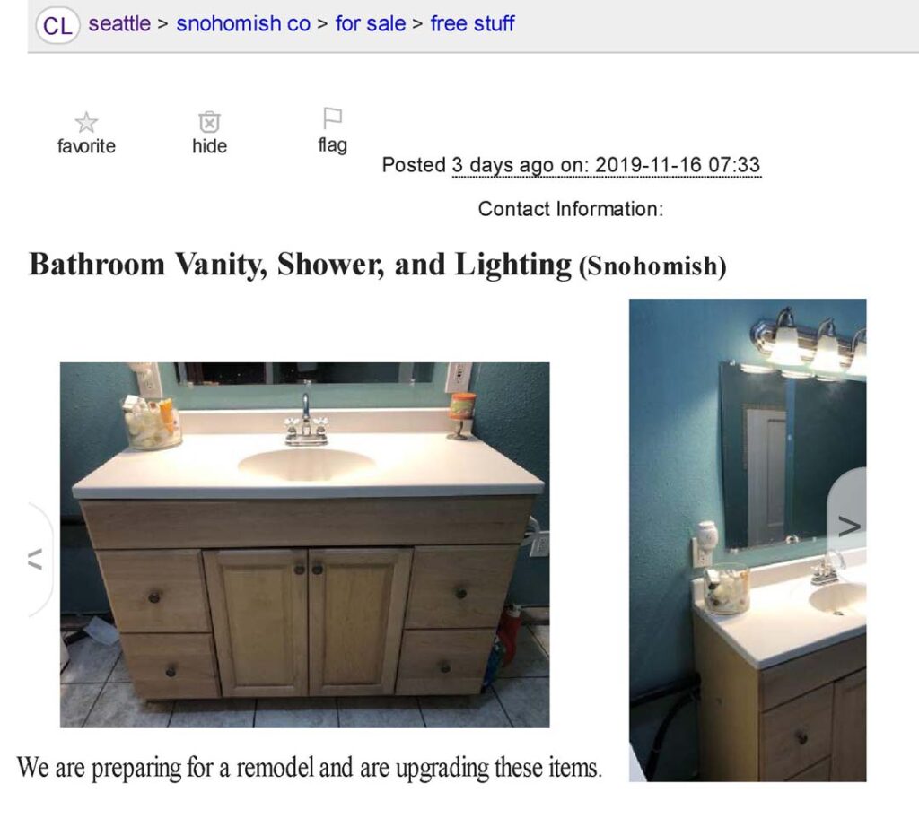Click the Bathroom Vanity posting title

coord(300,264)
